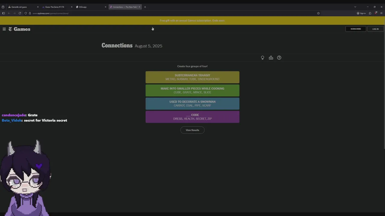Toggle the browser sidebar icon
385x216 pixels.
coord(4,13)
